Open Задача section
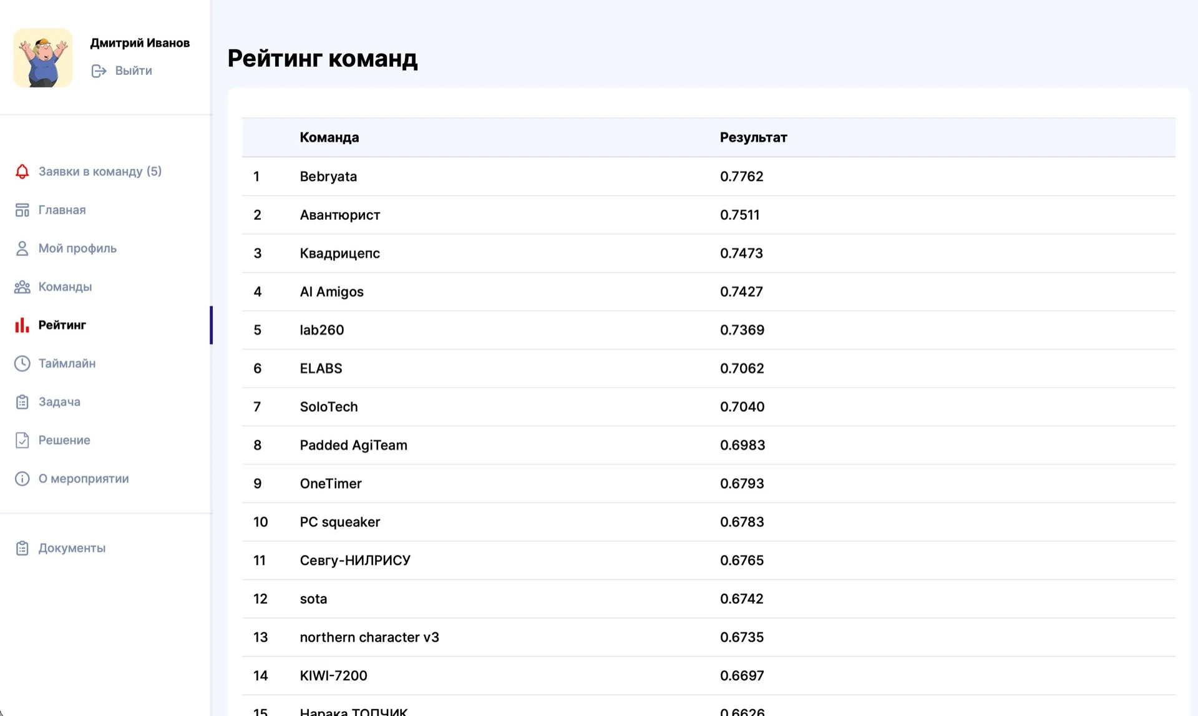The width and height of the screenshot is (1198, 716). click(59, 402)
